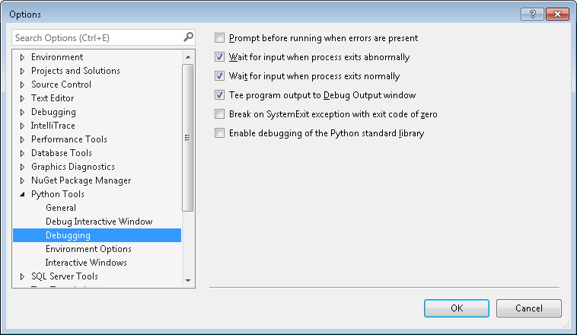Click the Help question mark button
The width and height of the screenshot is (577, 335).
[532, 14]
